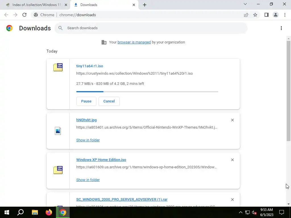Open the 'browser is managed' link
The width and height of the screenshot is (291, 218).
tap(134, 42)
